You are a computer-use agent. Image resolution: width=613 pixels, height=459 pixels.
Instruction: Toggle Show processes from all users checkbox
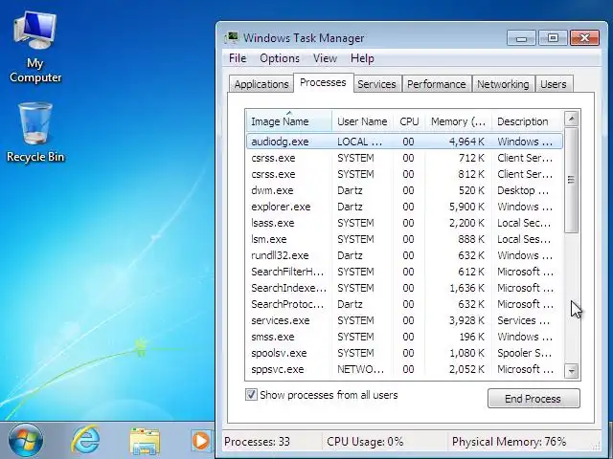(x=251, y=395)
